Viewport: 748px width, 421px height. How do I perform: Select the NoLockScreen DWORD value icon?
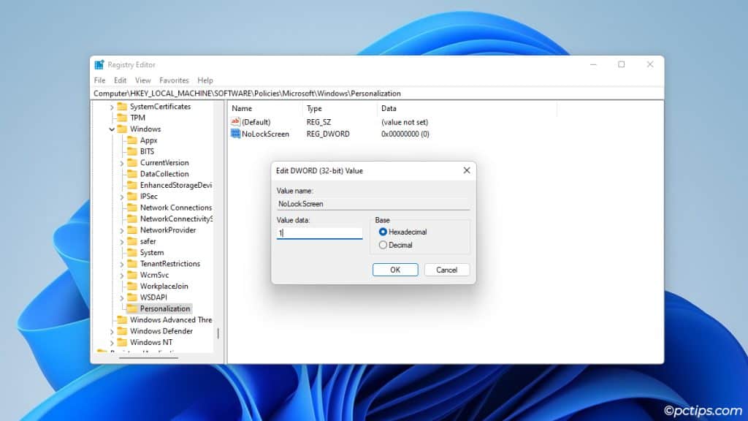coord(236,134)
